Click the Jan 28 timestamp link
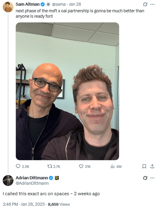The width and height of the screenshot is (157, 209). pos(75,4)
